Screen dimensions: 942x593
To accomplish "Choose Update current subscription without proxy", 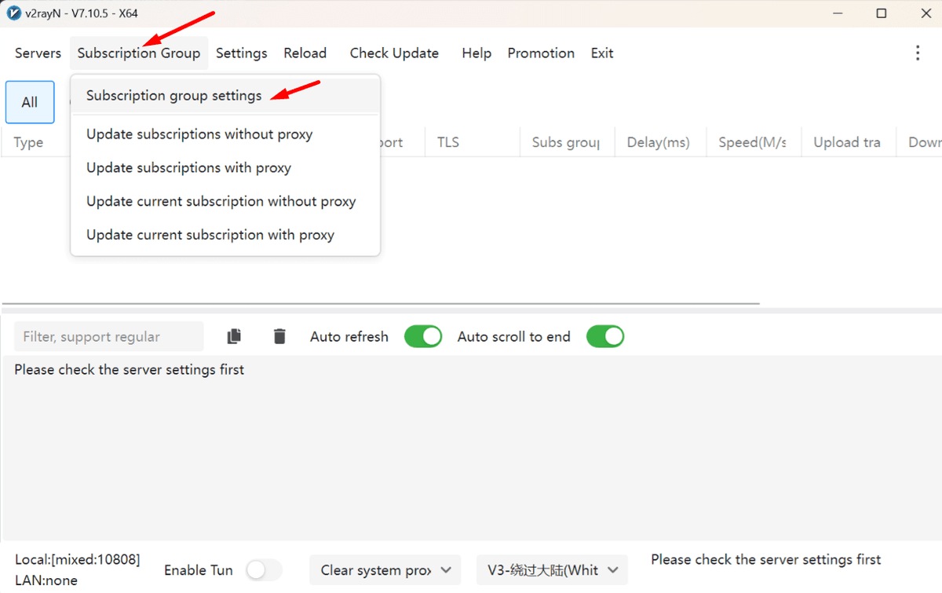I will [x=225, y=201].
